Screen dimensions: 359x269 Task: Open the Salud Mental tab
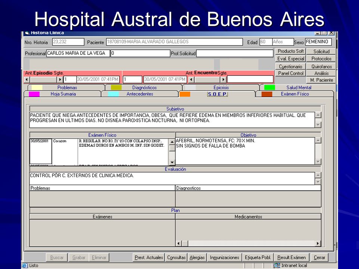[298, 87]
